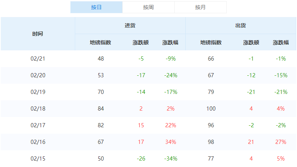Viewport: 297px width, 167px height.
Task: Click 进货 percentage -9% on 02/21
Action: click(x=171, y=59)
